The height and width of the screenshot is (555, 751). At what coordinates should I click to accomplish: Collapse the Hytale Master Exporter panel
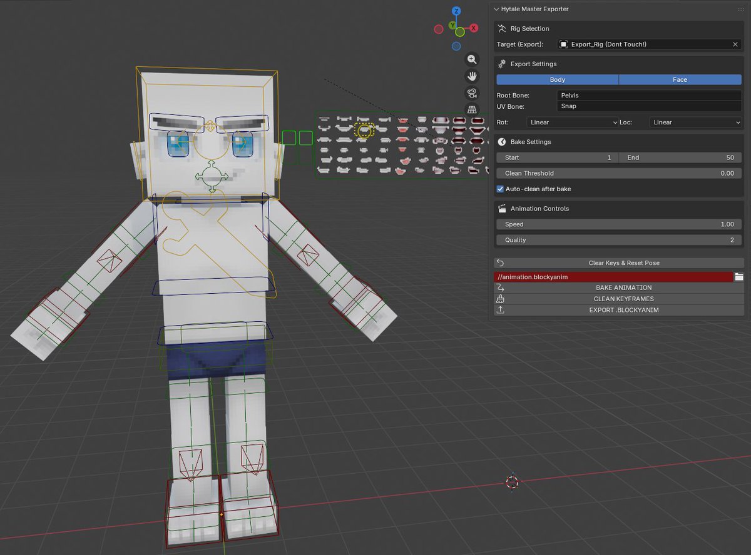point(497,9)
